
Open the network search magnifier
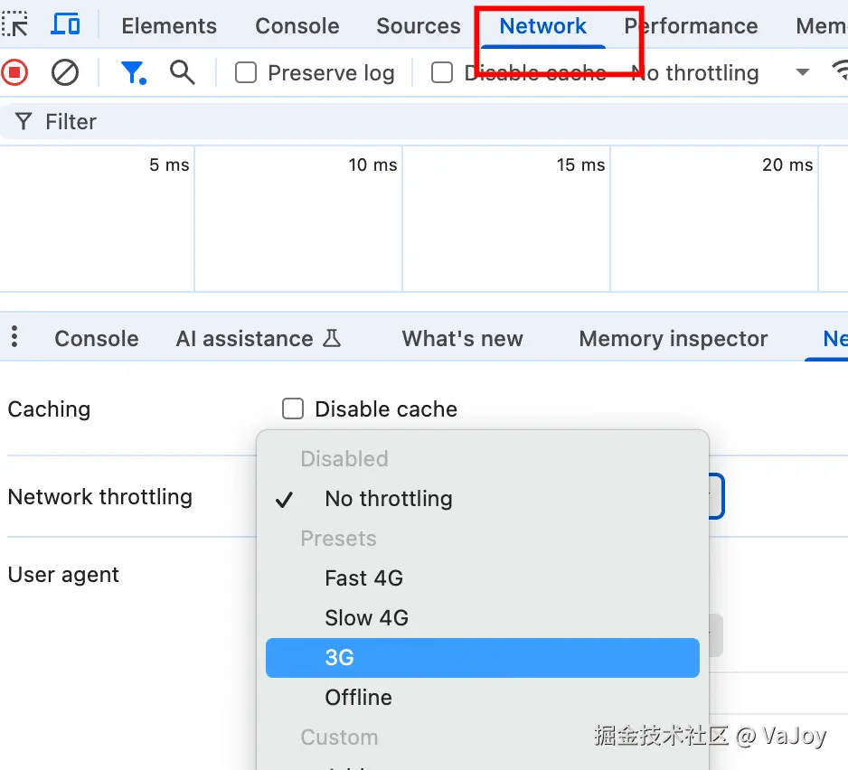point(183,72)
